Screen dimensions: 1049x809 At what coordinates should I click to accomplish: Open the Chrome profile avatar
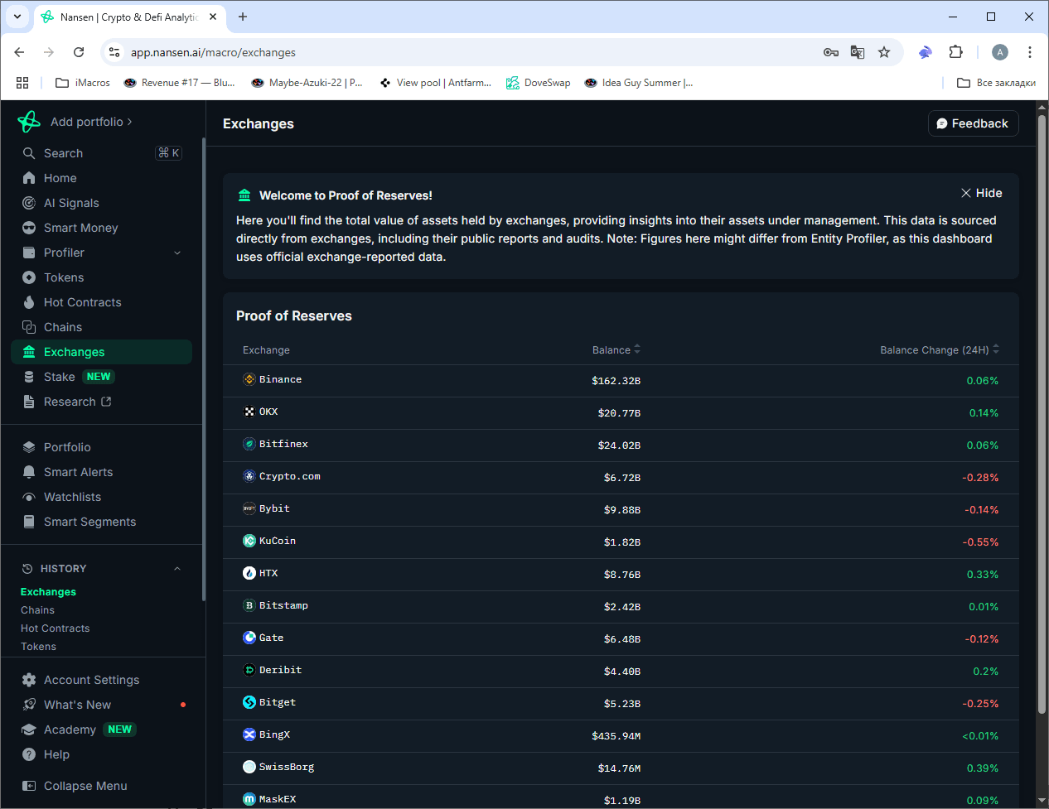point(1000,52)
